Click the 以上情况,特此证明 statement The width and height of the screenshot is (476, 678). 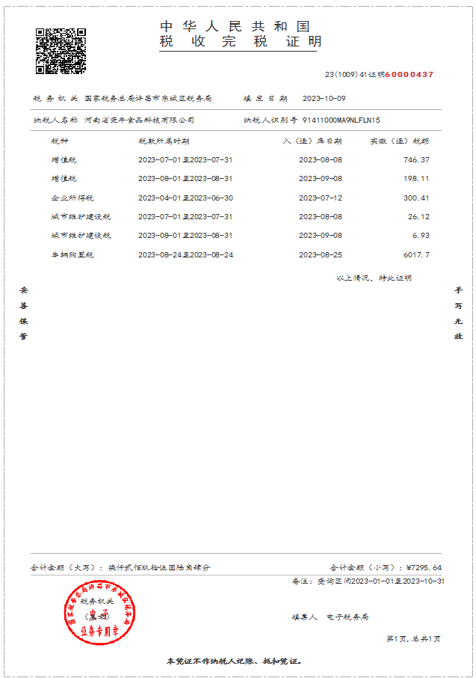tap(374, 278)
